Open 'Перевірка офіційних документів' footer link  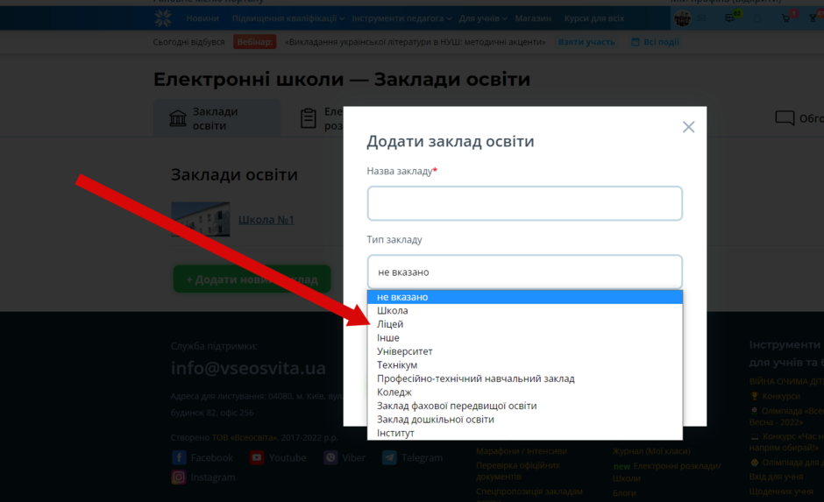[517, 471]
